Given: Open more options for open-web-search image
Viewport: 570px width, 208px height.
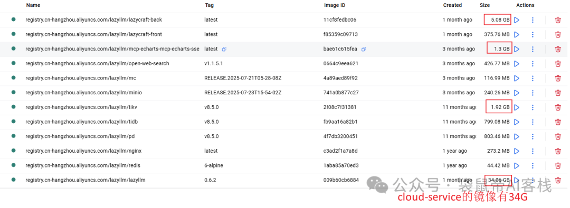Looking at the screenshot, I should [533, 64].
